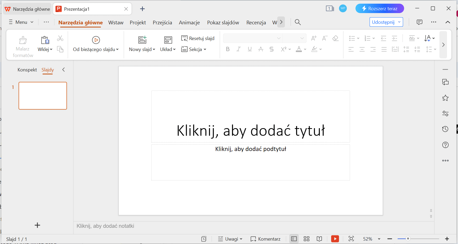Open the highlight color dropdown arrow
The image size is (458, 244).
click(321, 49)
